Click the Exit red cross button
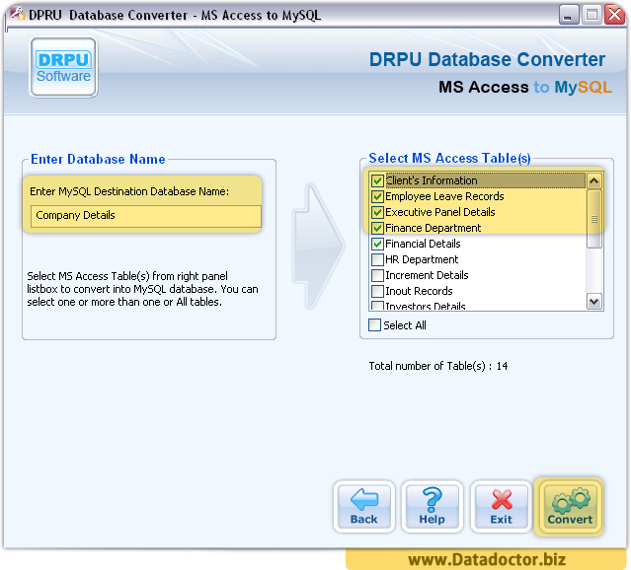The height and width of the screenshot is (570, 631). pyautogui.click(x=502, y=507)
